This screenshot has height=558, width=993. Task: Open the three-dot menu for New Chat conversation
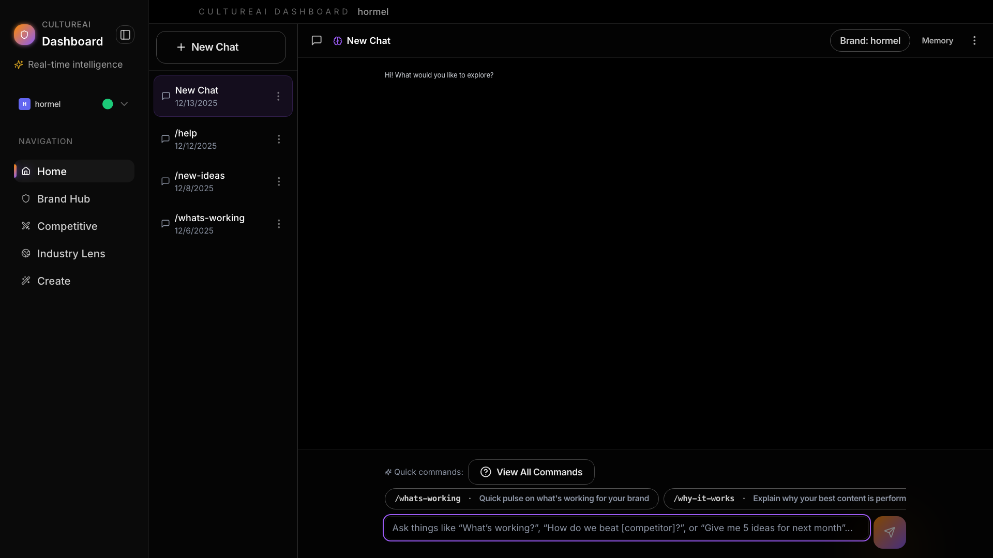point(279,96)
